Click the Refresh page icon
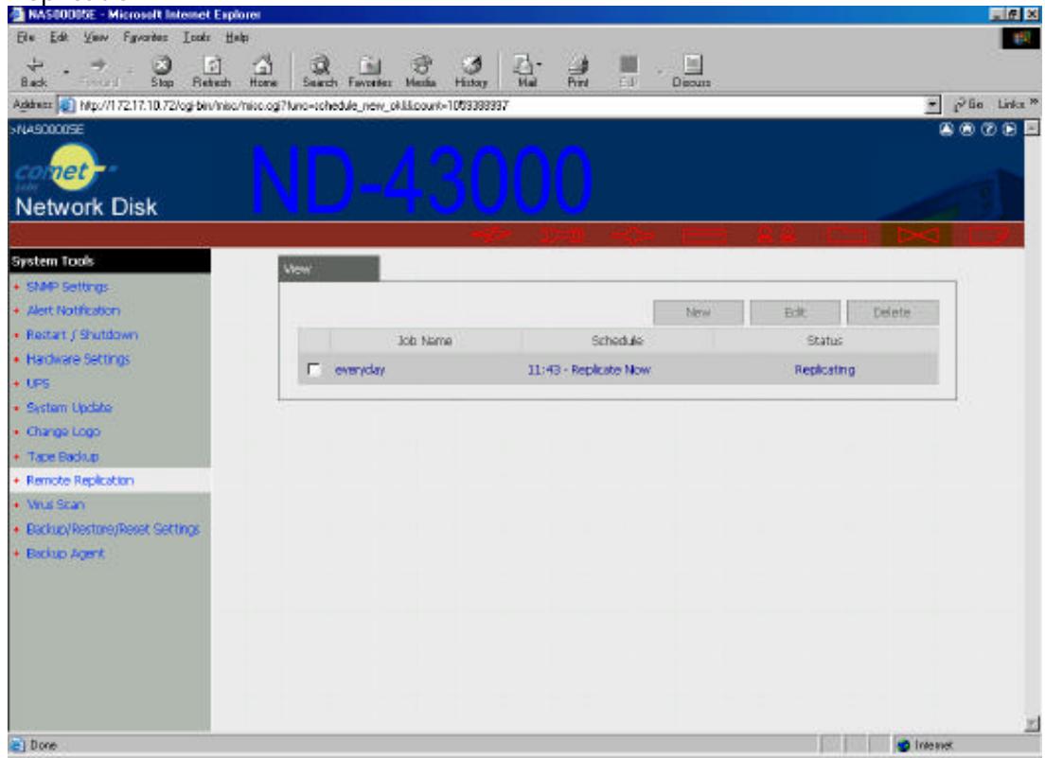Screen dimensions: 1045x758 tap(211, 72)
